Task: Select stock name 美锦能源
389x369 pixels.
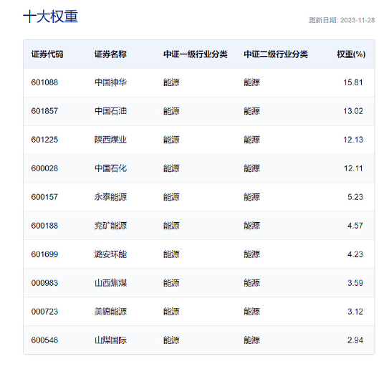Action: click(x=110, y=312)
